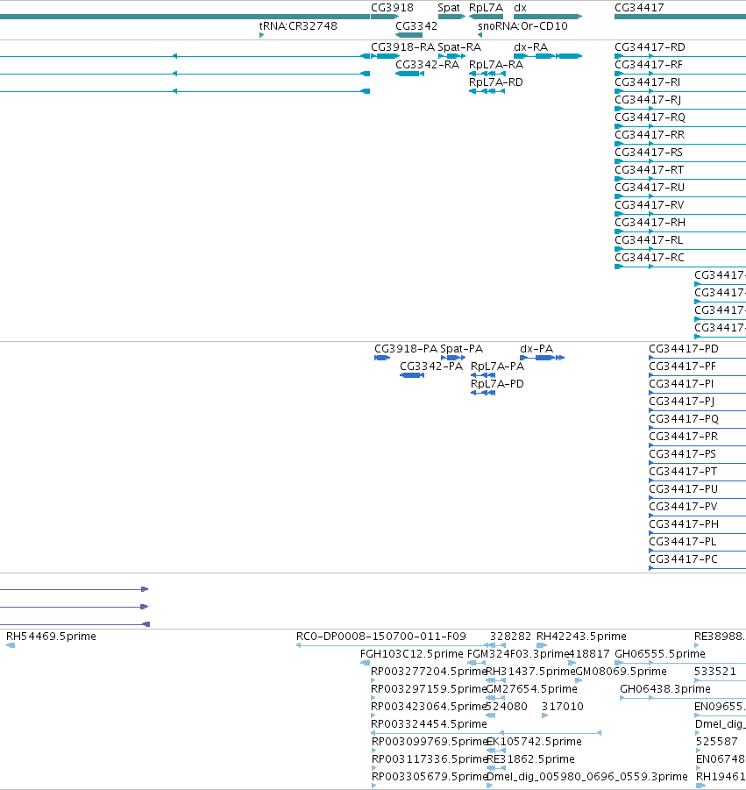Select the CG34417-RC transcript label
746x790 pixels.
click(x=650, y=258)
